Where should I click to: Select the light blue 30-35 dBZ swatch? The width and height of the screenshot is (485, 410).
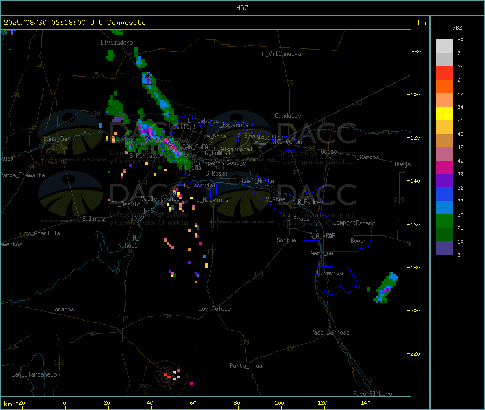pos(444,208)
